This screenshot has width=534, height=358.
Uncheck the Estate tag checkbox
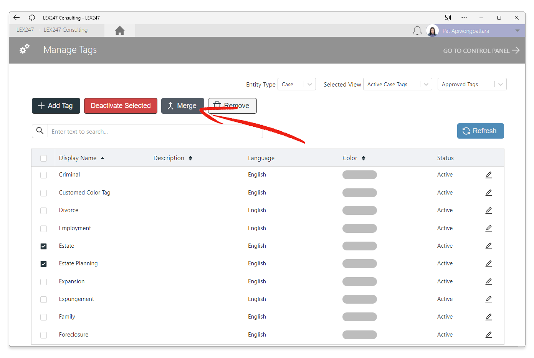[x=43, y=246]
